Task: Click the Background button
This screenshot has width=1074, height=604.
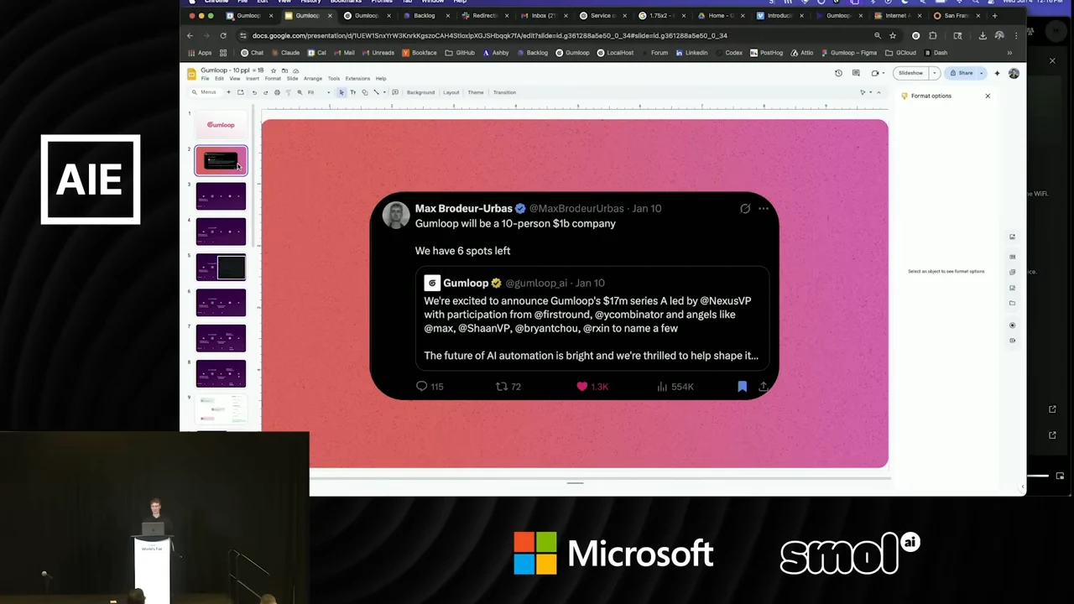Action: click(420, 92)
